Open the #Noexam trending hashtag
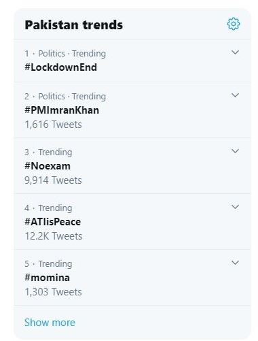Image resolution: width=258 pixels, height=341 pixels. pos(48,166)
